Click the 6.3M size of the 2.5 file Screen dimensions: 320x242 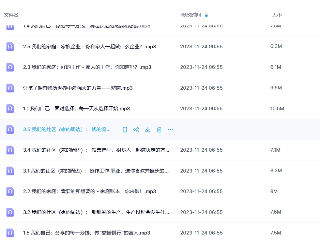[x=276, y=46]
